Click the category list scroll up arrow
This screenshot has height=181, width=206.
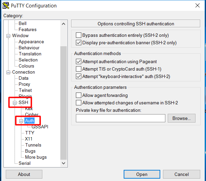pos(63,24)
